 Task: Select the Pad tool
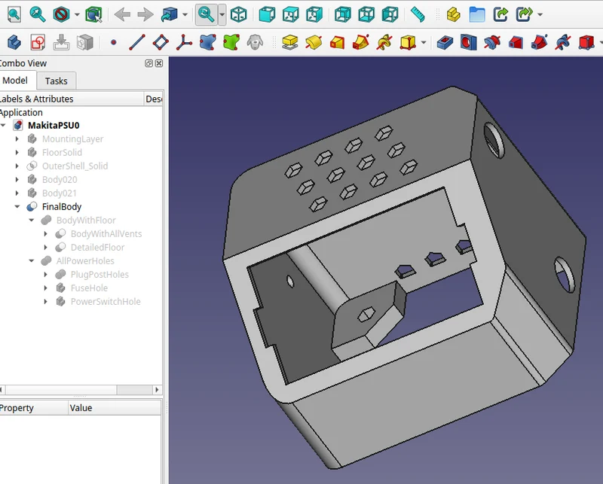pyautogui.click(x=290, y=42)
